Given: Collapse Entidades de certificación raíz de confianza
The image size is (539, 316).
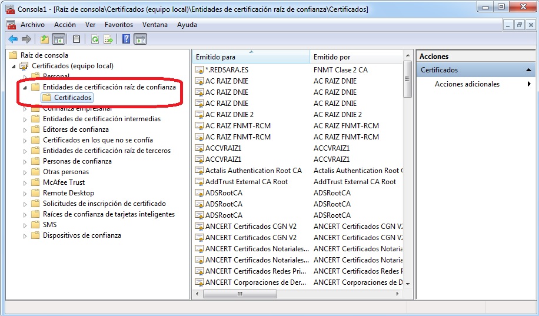Looking at the screenshot, I should pos(25,87).
